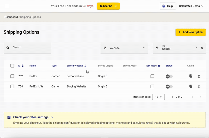Viewport: 209px width, 138px height.
Task: Toggle the status switch for FedEx (US)
Action: point(169,87)
